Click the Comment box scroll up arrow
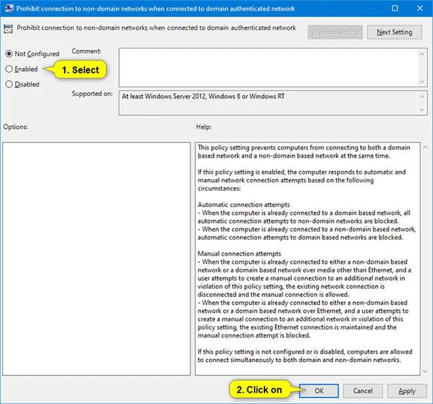The width and height of the screenshot is (433, 404). click(422, 54)
